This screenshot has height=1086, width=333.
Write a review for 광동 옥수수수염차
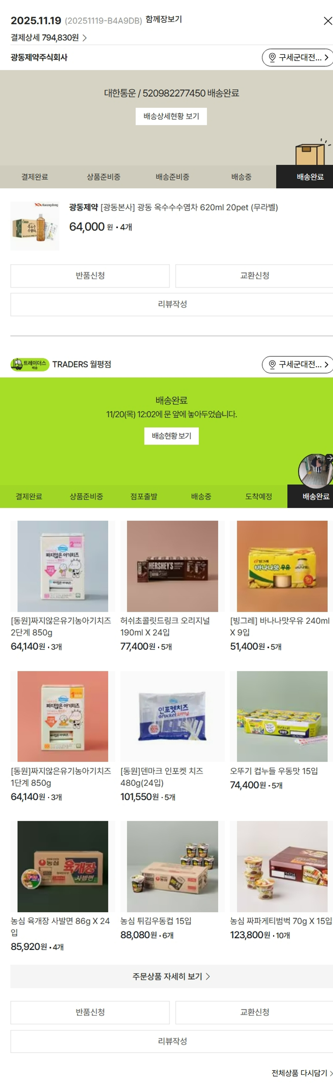pos(172,305)
